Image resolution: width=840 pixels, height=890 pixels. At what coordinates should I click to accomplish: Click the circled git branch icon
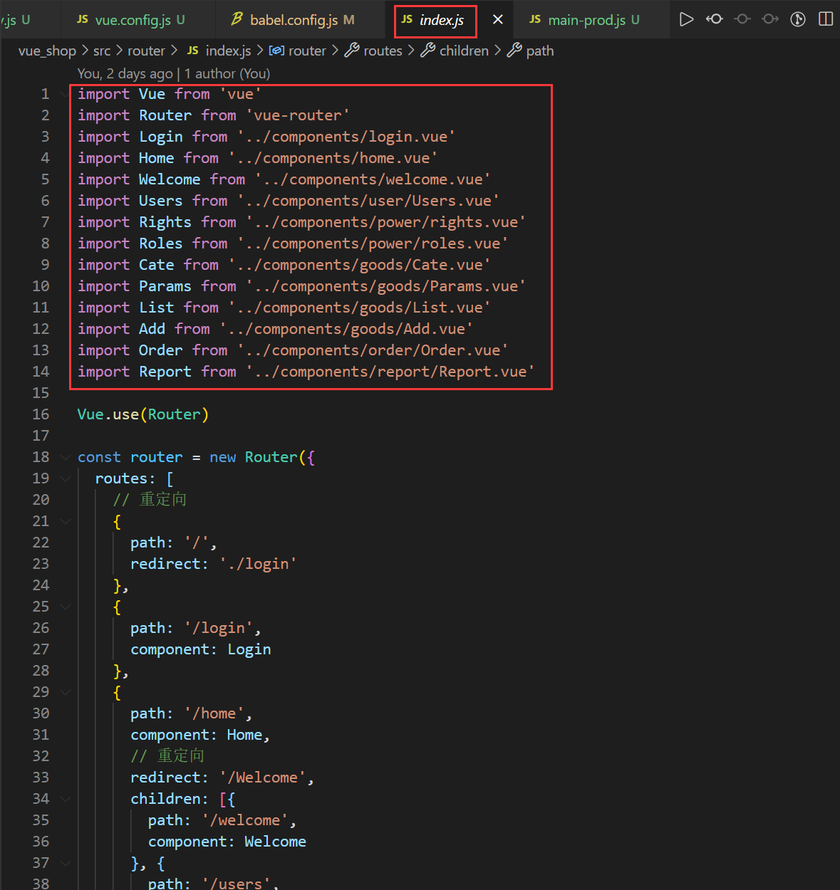(x=798, y=19)
